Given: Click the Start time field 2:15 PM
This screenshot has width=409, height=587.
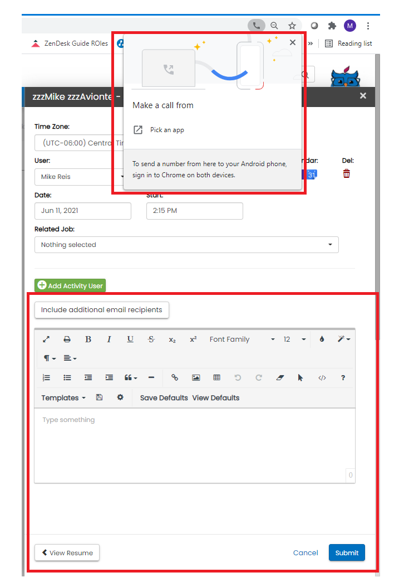Looking at the screenshot, I should pyautogui.click(x=194, y=211).
